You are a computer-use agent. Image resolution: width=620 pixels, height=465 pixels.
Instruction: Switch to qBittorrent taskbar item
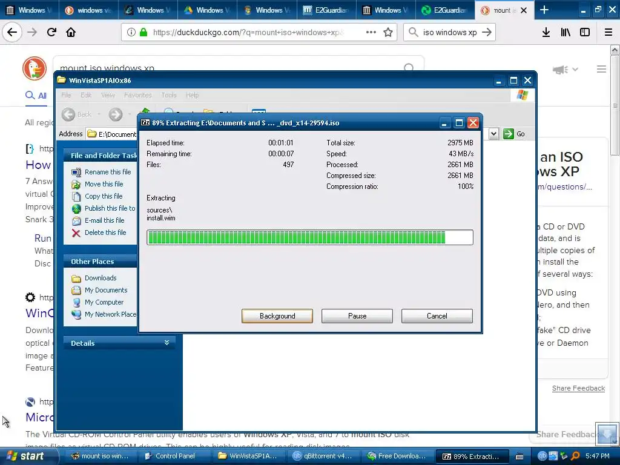[323, 456]
